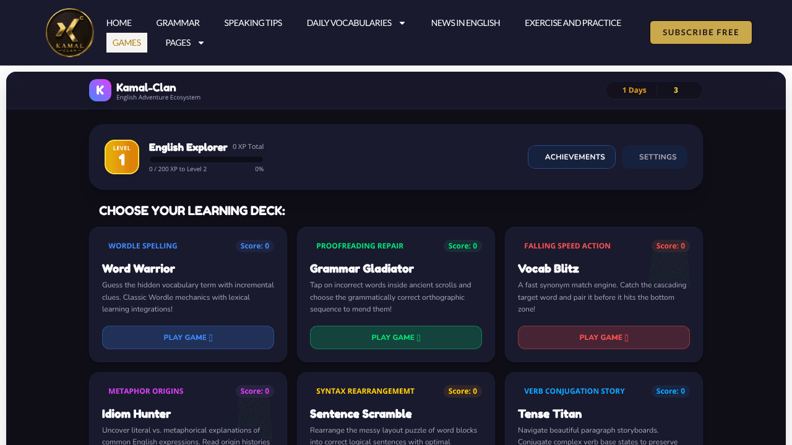Click the Grammar Gladiator Score: 0 badge
The width and height of the screenshot is (792, 445).
[x=463, y=246]
